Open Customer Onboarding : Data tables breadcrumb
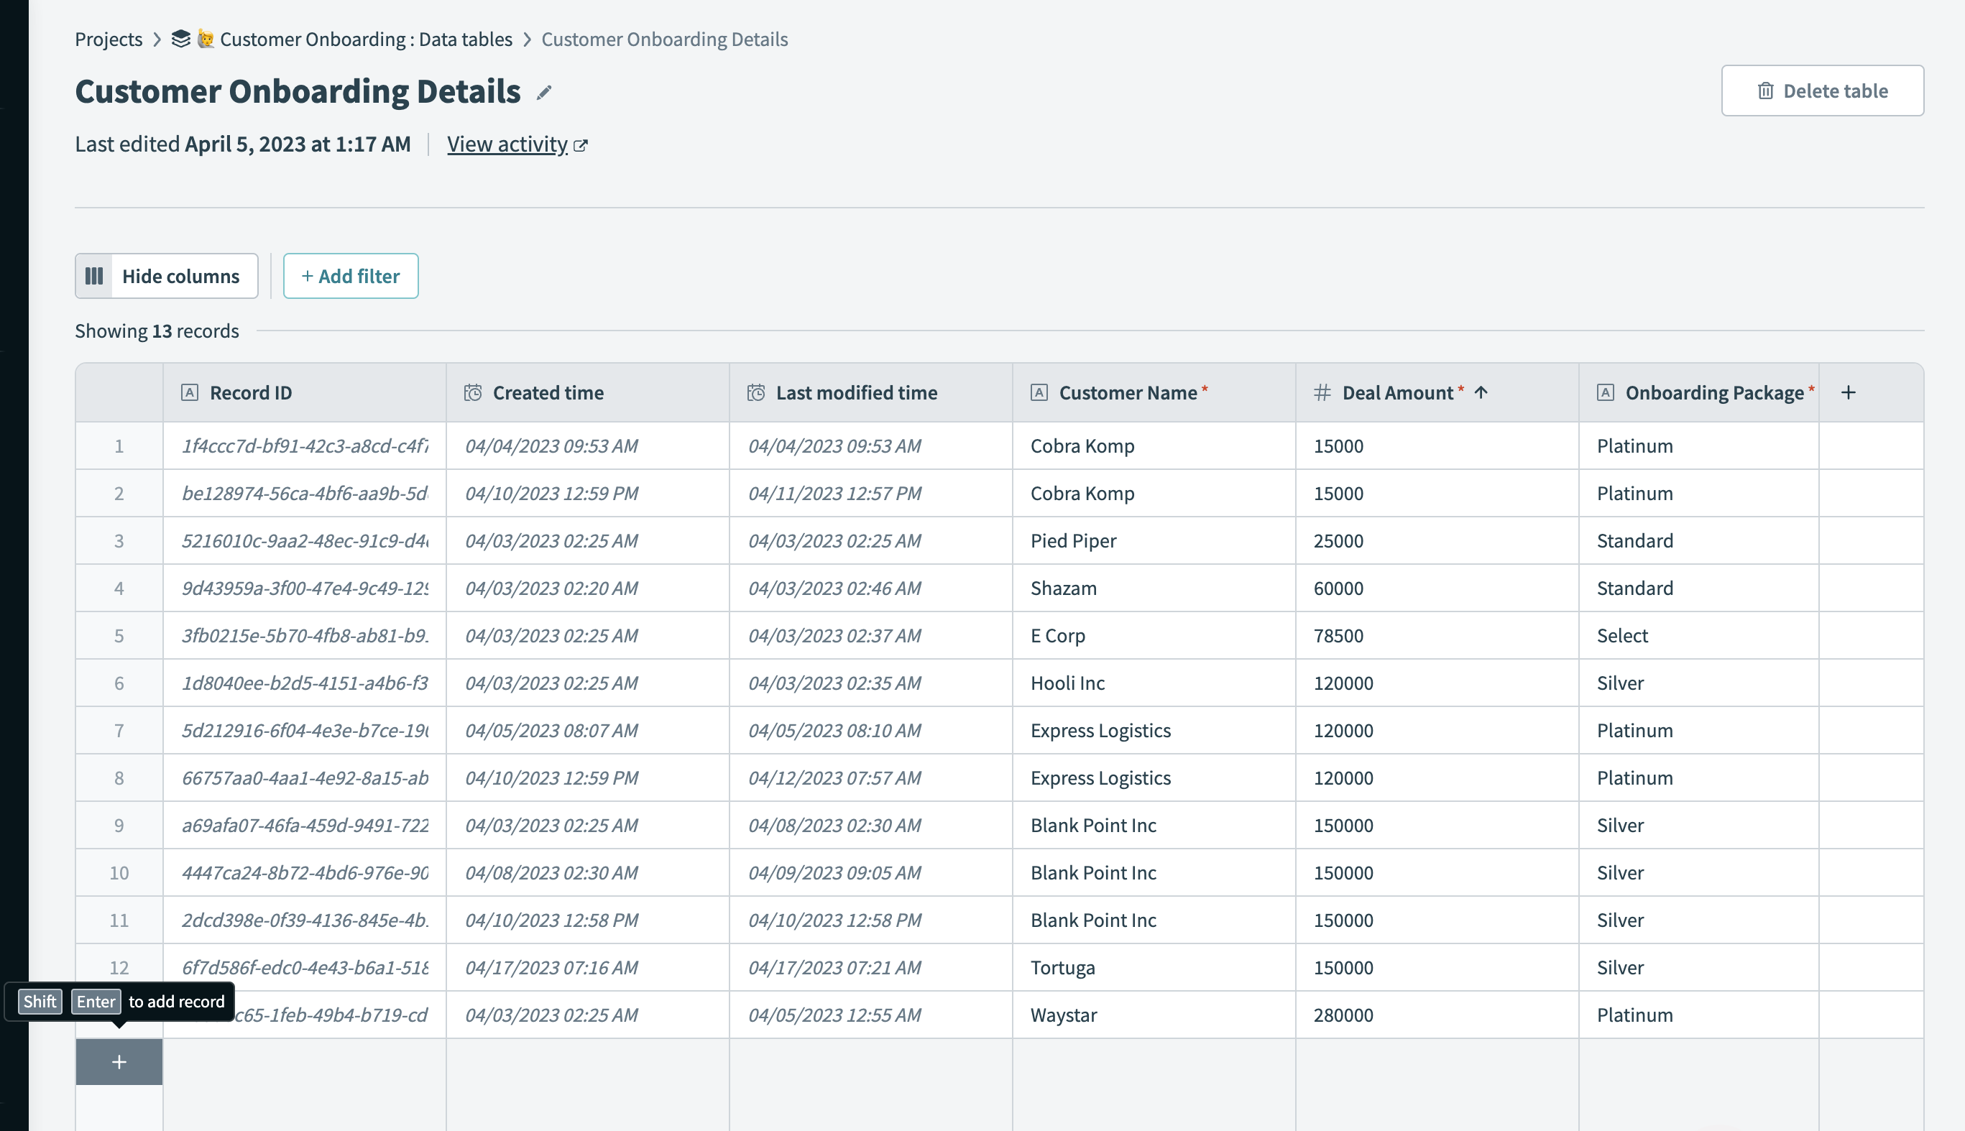The width and height of the screenshot is (1965, 1131). coord(366,39)
